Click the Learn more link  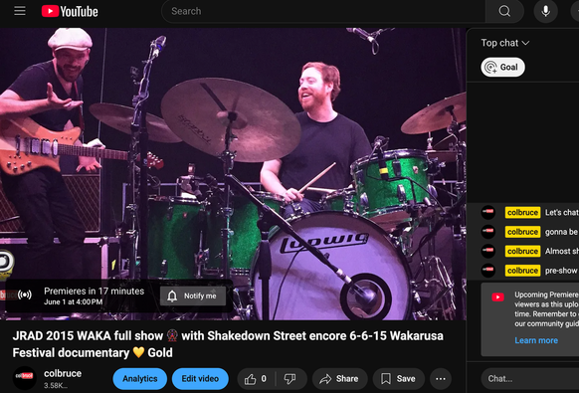[536, 340]
